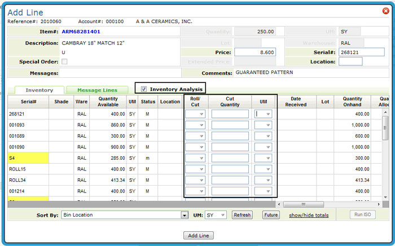Click the Future button
The height and width of the screenshot is (246, 395).
tap(271, 215)
